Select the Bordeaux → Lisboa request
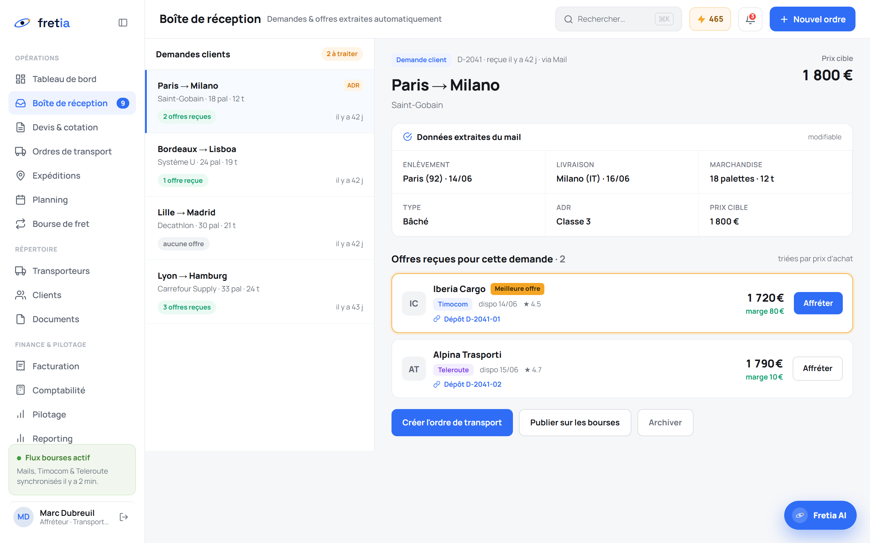The height and width of the screenshot is (543, 870). coord(259,165)
